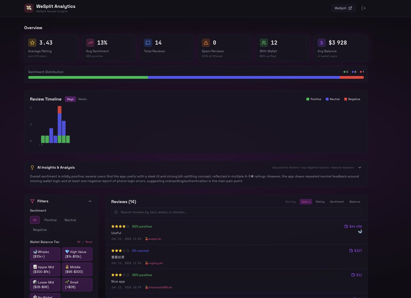Click the chat bubble icon on Total Reviews
Viewport: 411px width, 298px height.
point(148,43)
